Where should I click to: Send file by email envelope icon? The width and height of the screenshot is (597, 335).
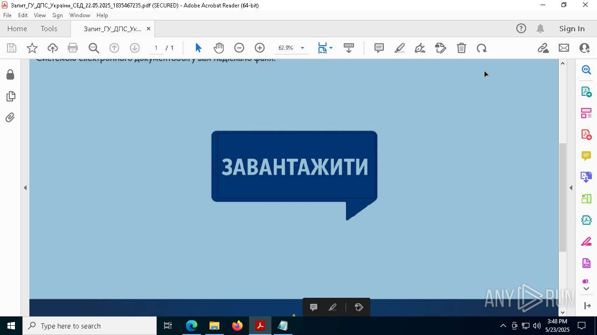tap(564, 48)
